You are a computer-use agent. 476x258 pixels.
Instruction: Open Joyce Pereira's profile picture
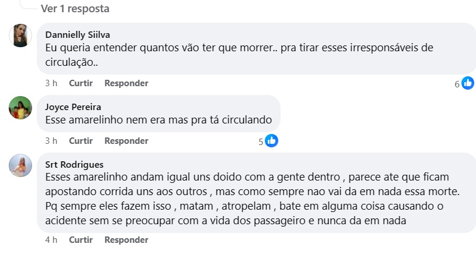(20, 107)
